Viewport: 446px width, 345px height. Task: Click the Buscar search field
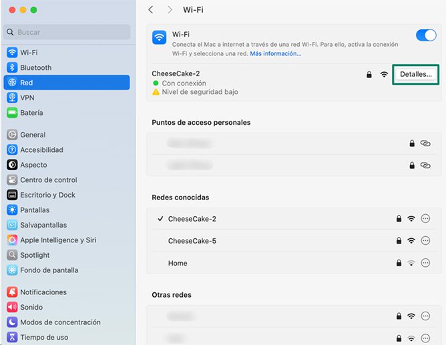point(67,32)
